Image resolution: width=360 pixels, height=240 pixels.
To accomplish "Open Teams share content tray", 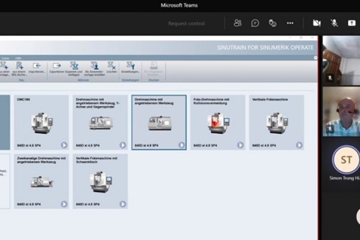I will point(352,23).
